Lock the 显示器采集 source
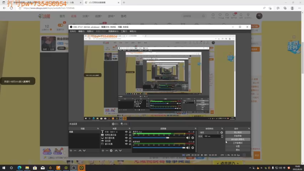The width and height of the screenshot is (304, 171). (x=130, y=138)
